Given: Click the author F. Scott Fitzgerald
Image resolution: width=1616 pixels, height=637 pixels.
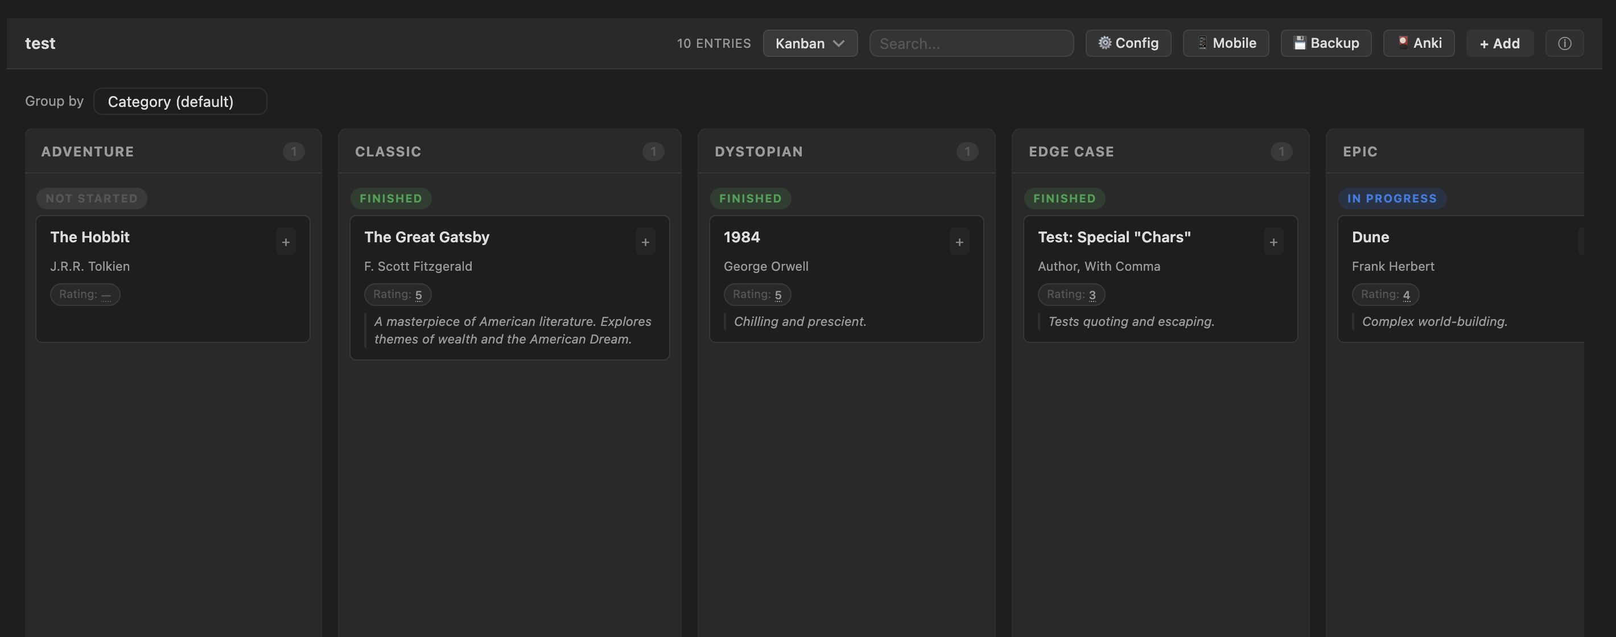Looking at the screenshot, I should (x=418, y=267).
